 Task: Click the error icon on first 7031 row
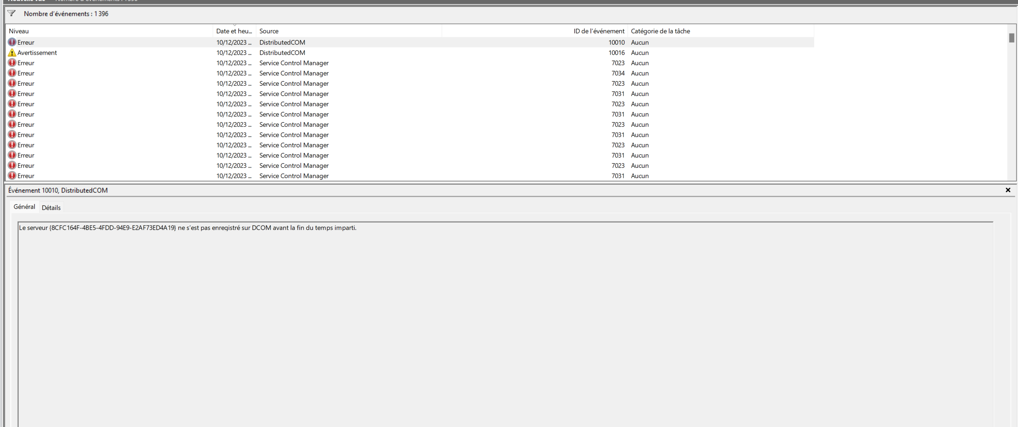point(12,94)
